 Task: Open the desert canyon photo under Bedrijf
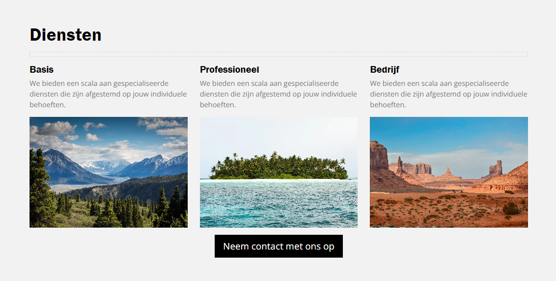click(x=449, y=172)
